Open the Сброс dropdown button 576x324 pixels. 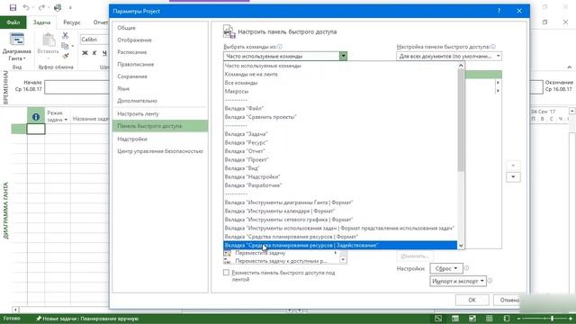[446, 268]
